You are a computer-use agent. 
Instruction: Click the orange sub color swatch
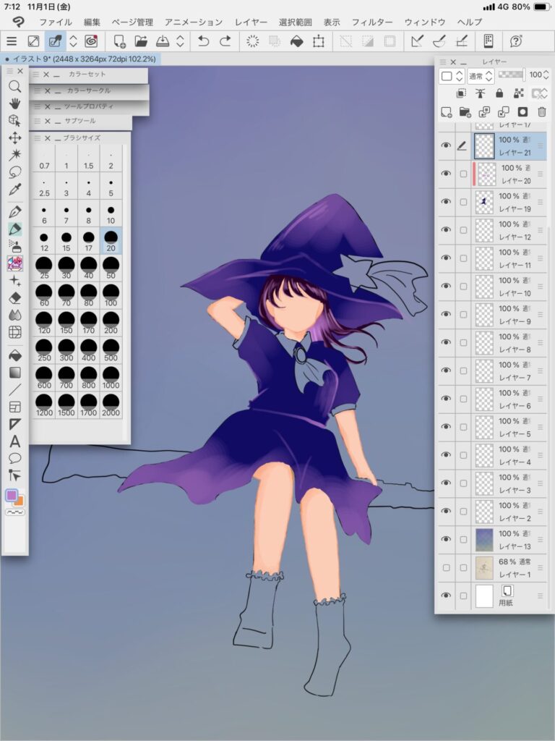pos(20,502)
